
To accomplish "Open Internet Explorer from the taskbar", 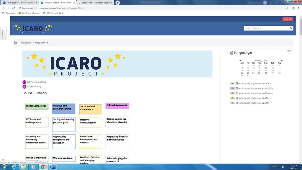I will pos(14,167).
